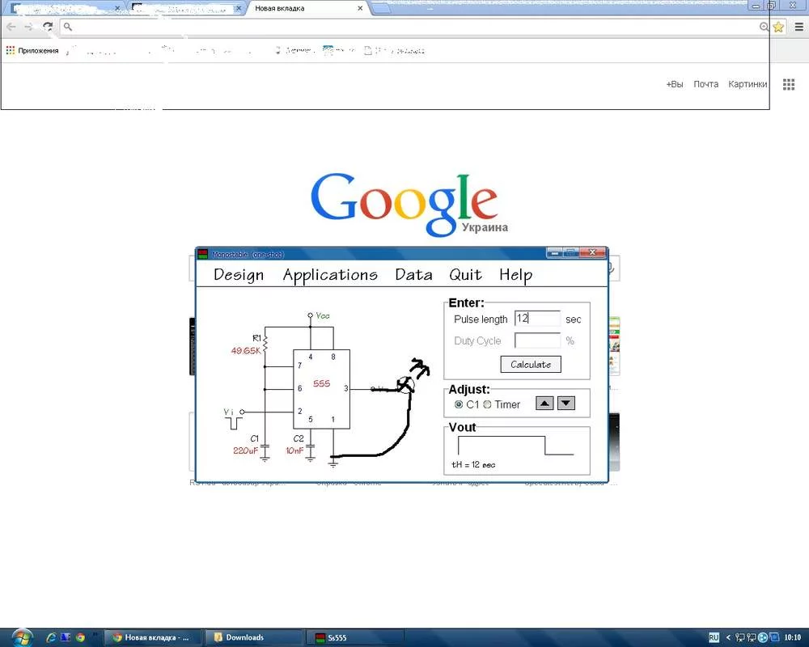Increase value with Adjust up arrow
The width and height of the screenshot is (809, 647).
coord(544,404)
